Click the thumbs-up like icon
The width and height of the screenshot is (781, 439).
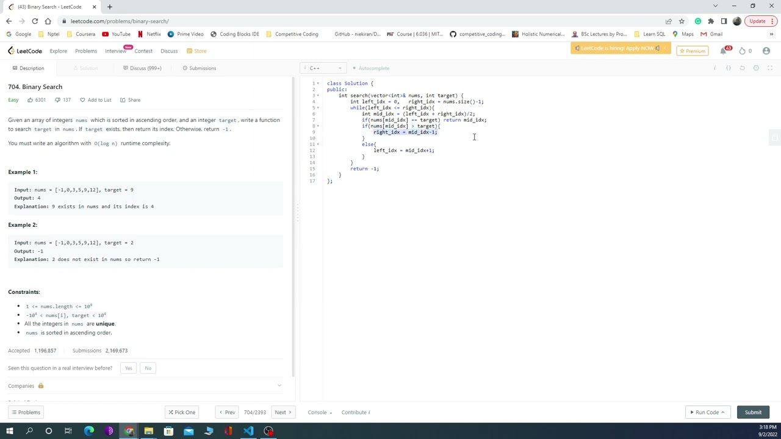[x=30, y=100]
